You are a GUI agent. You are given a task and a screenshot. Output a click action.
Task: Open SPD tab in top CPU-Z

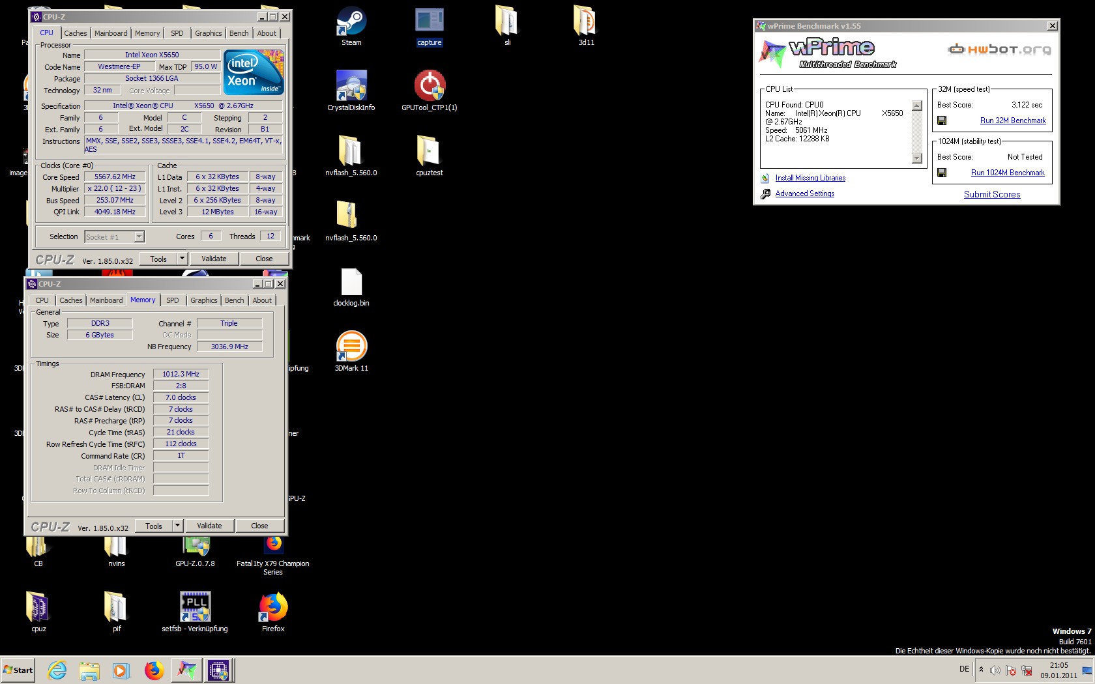(x=177, y=33)
